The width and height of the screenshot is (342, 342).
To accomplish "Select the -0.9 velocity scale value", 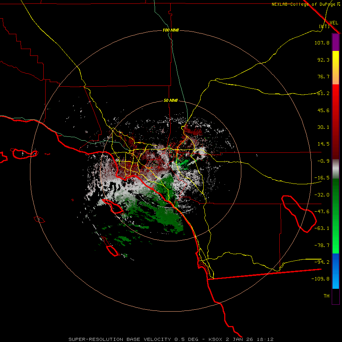I will click(323, 161).
